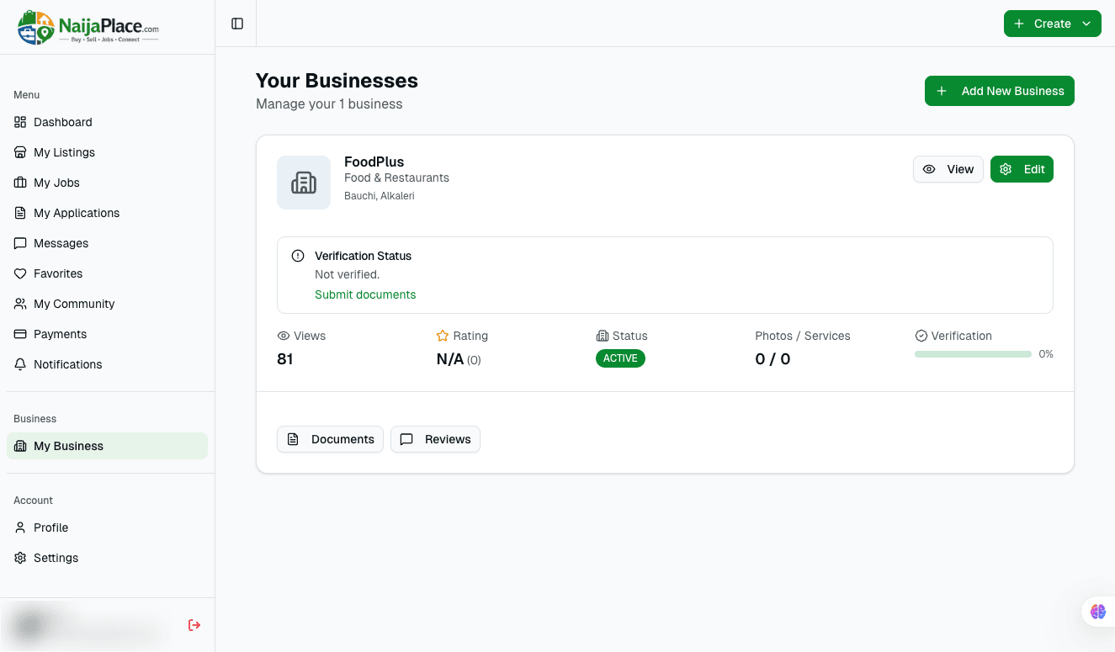Click the sidebar collapse panel icon
This screenshot has height=652, width=1115.
pyautogui.click(x=237, y=24)
